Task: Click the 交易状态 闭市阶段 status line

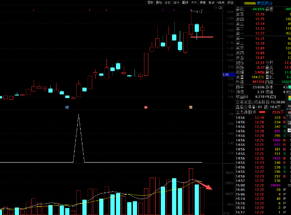Action: pos(260,102)
